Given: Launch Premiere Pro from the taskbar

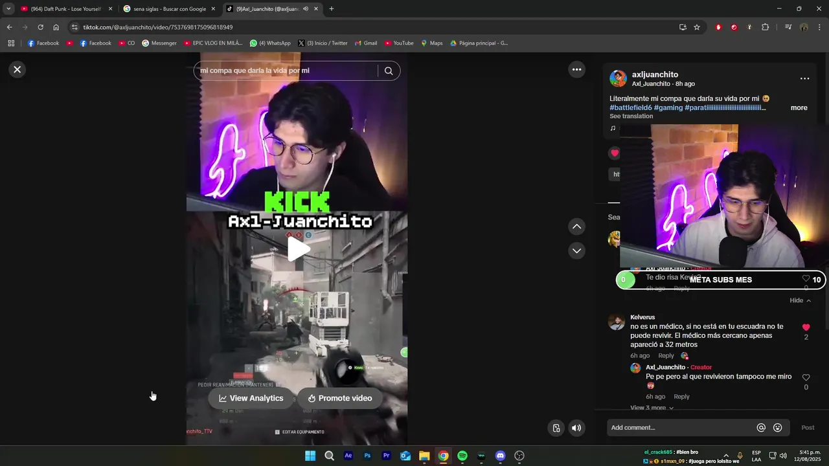Looking at the screenshot, I should 387,456.
